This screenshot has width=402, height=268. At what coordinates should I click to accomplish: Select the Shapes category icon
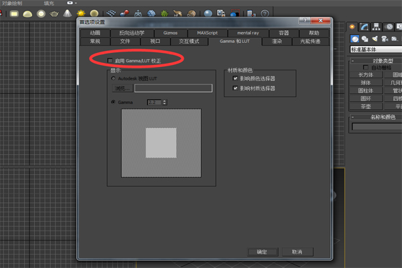tap(364, 38)
